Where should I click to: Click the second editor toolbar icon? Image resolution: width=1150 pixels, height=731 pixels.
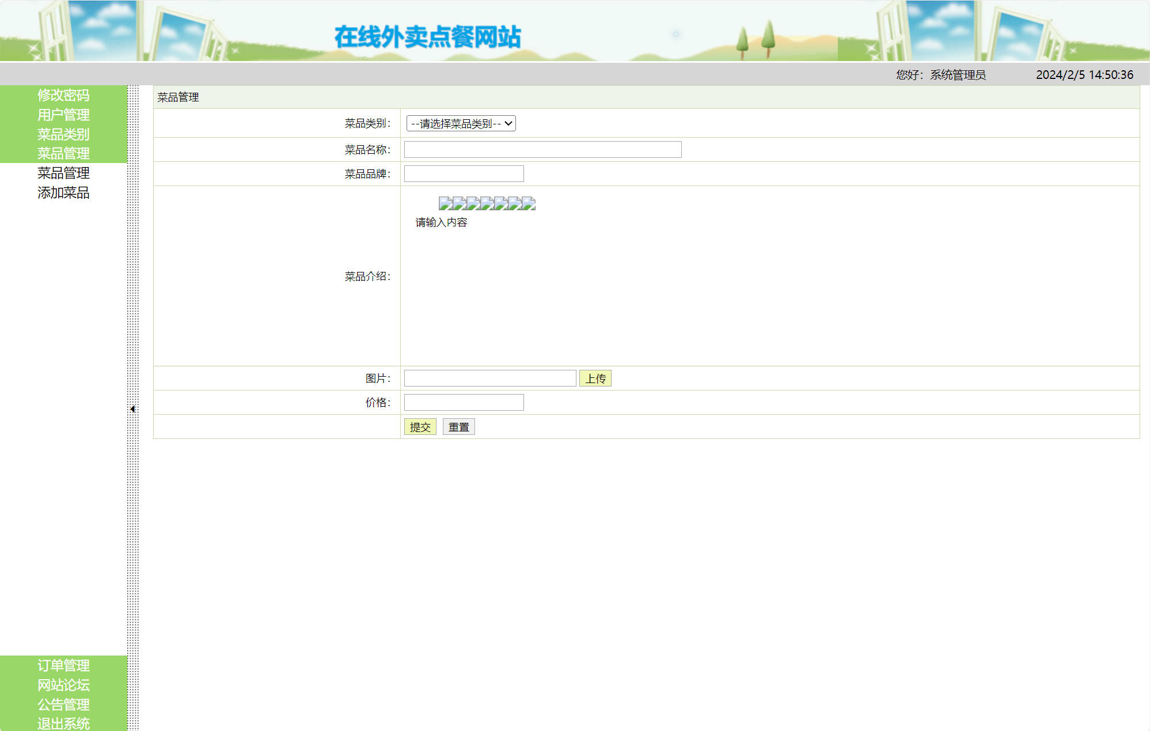coord(458,203)
